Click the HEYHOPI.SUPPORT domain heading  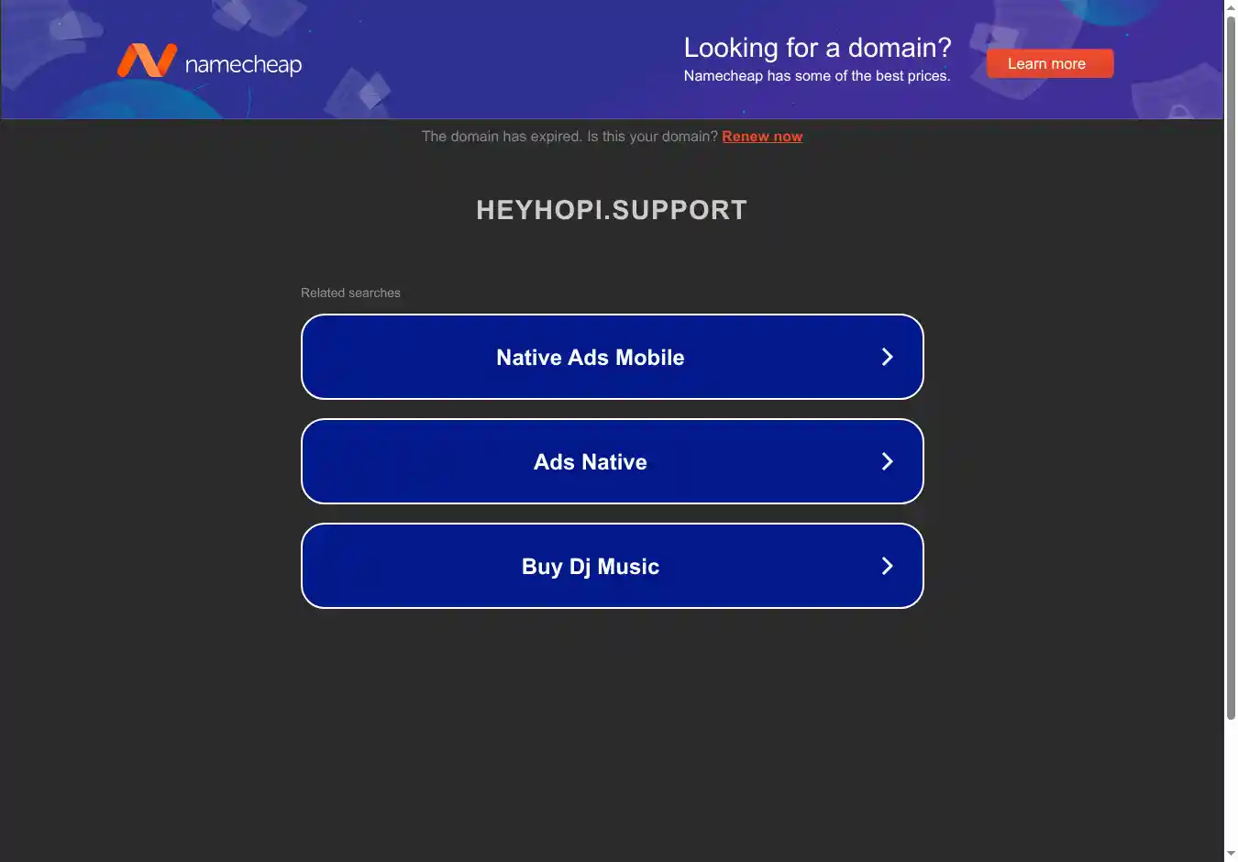[612, 210]
